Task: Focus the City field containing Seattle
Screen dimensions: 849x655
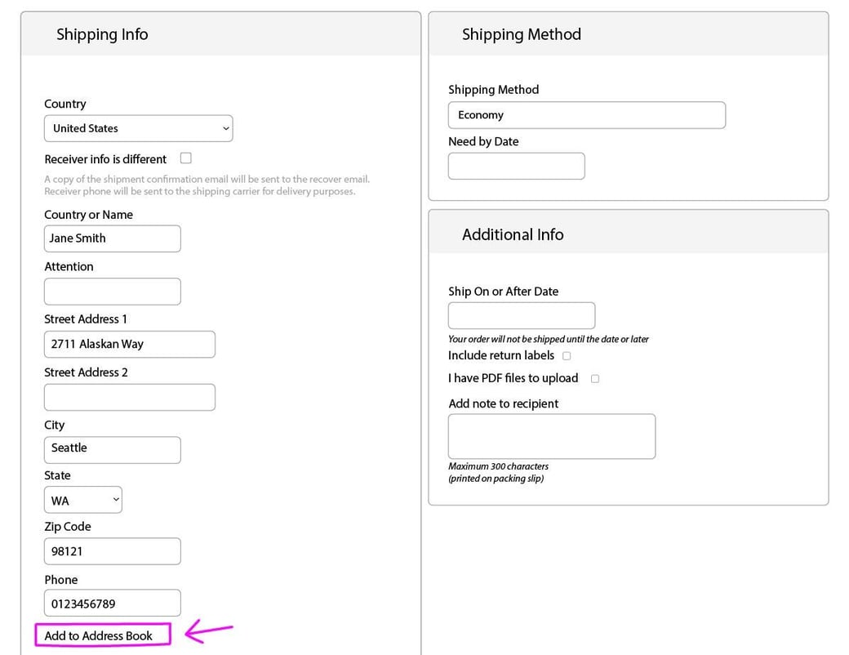Action: tap(113, 450)
